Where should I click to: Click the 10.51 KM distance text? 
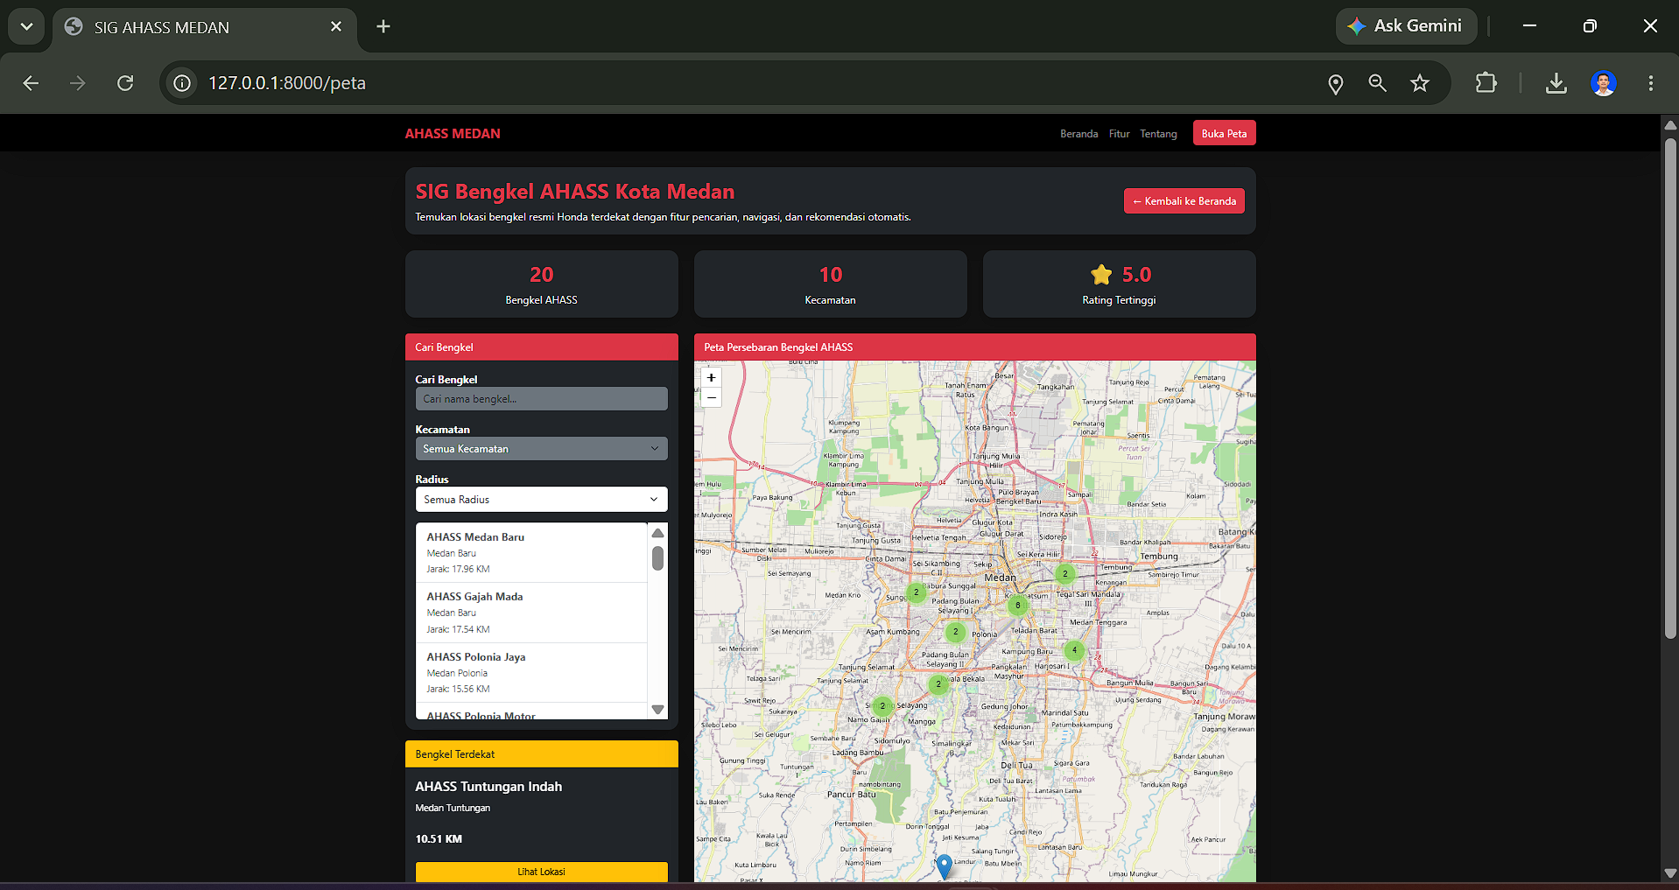click(x=439, y=839)
